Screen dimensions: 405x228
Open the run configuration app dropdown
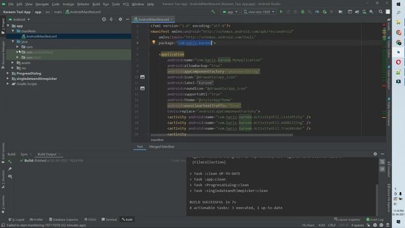click(230, 12)
